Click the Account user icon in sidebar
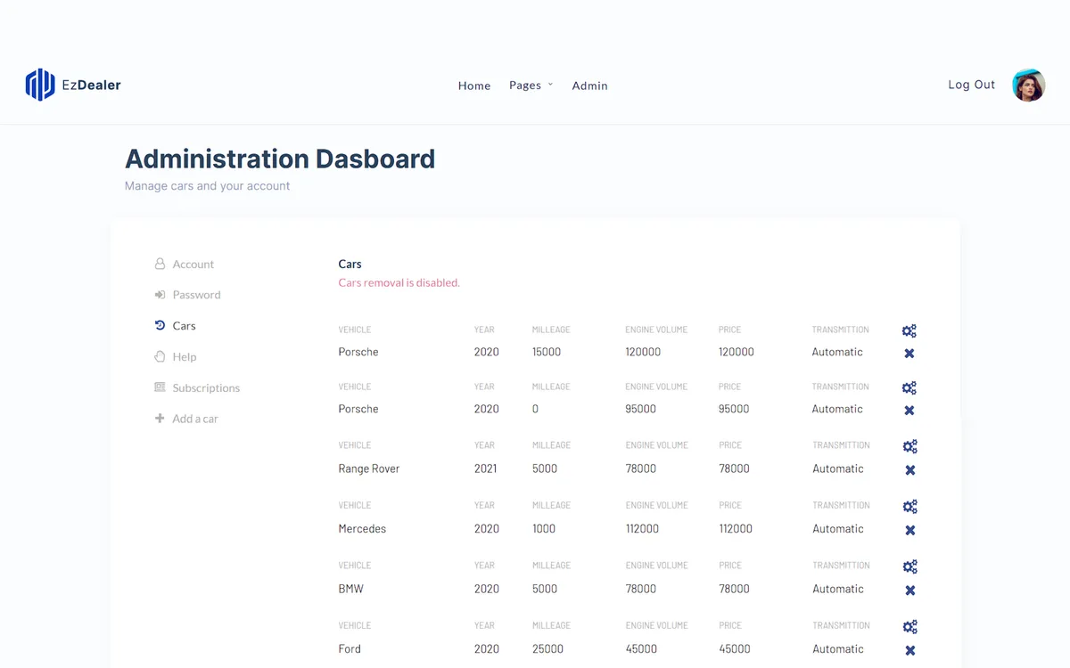1070x668 pixels. click(x=160, y=264)
